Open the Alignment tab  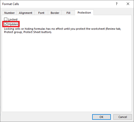click(x=25, y=13)
